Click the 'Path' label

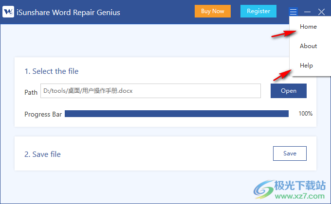point(31,92)
